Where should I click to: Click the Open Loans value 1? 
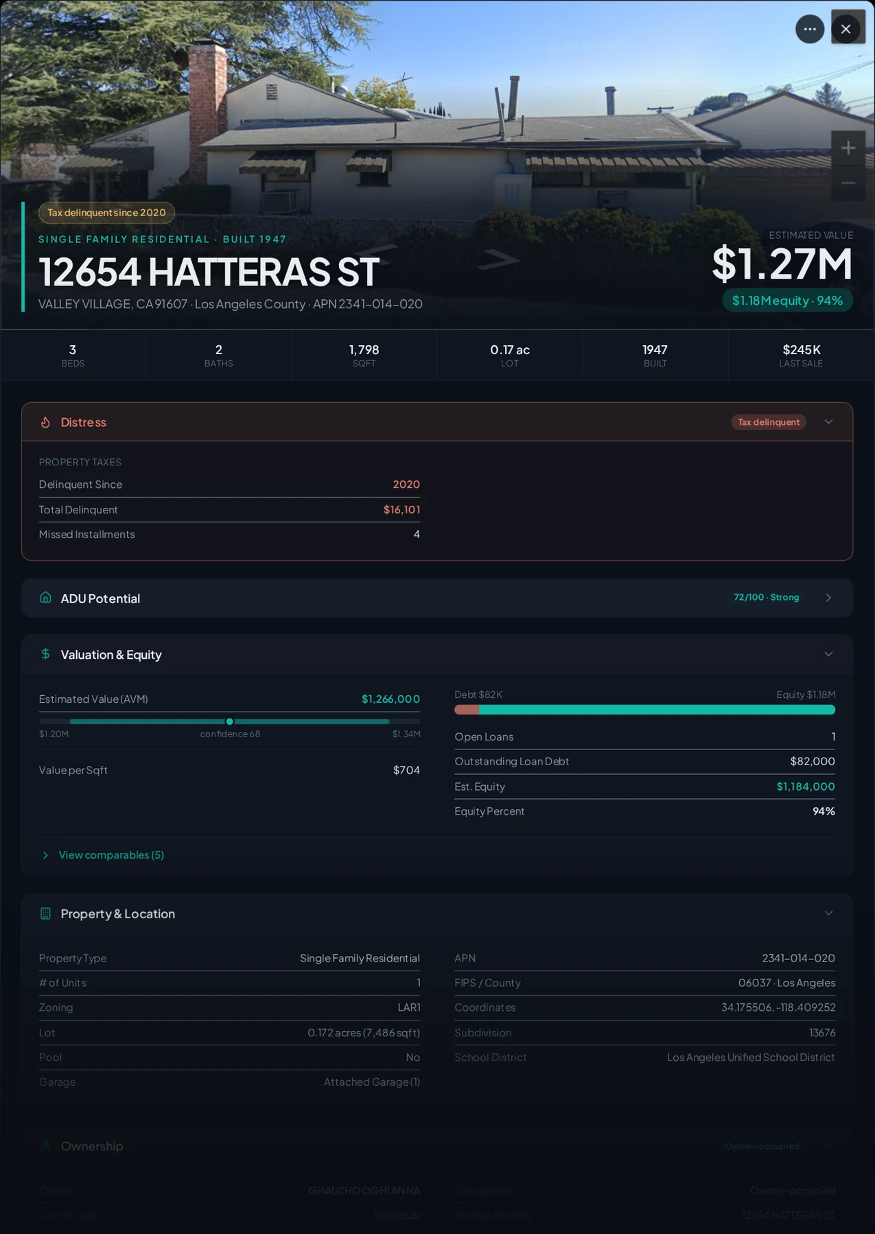(833, 736)
